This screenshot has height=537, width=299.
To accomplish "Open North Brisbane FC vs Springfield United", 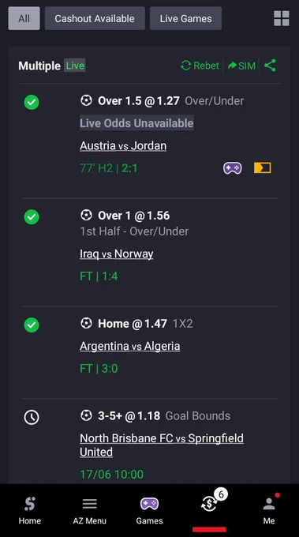I will (x=162, y=445).
